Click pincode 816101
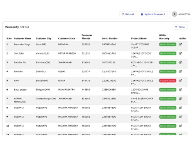Viewport: 193px width, 145px height. pyautogui.click(x=86, y=62)
